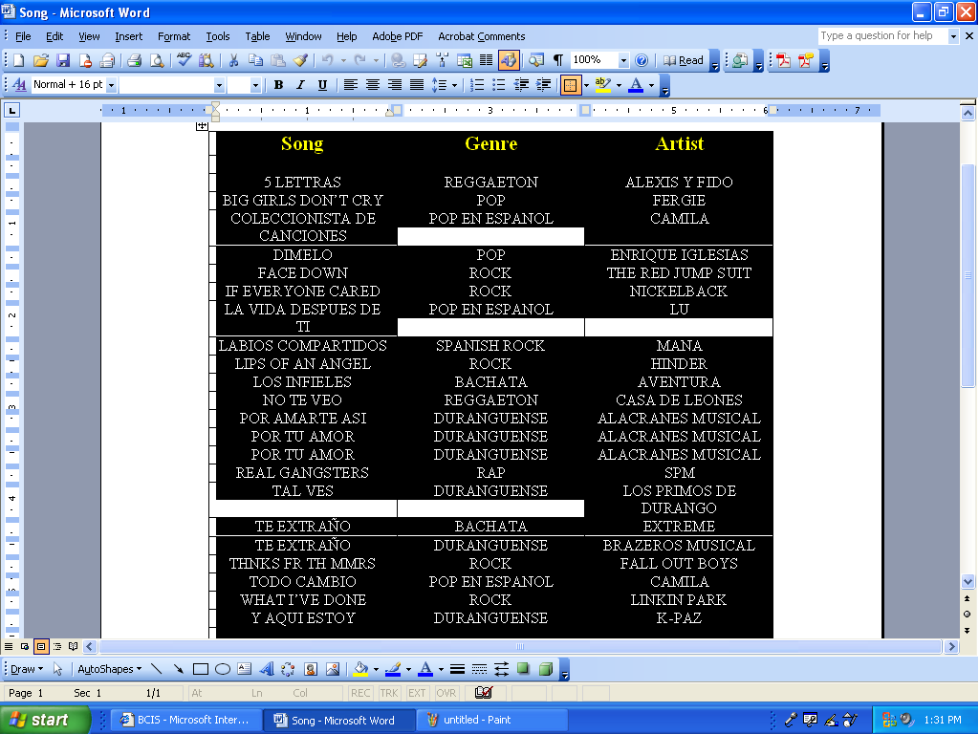Run the Spelling and Grammar check icon
Screen dimensions: 979x734
point(184,60)
